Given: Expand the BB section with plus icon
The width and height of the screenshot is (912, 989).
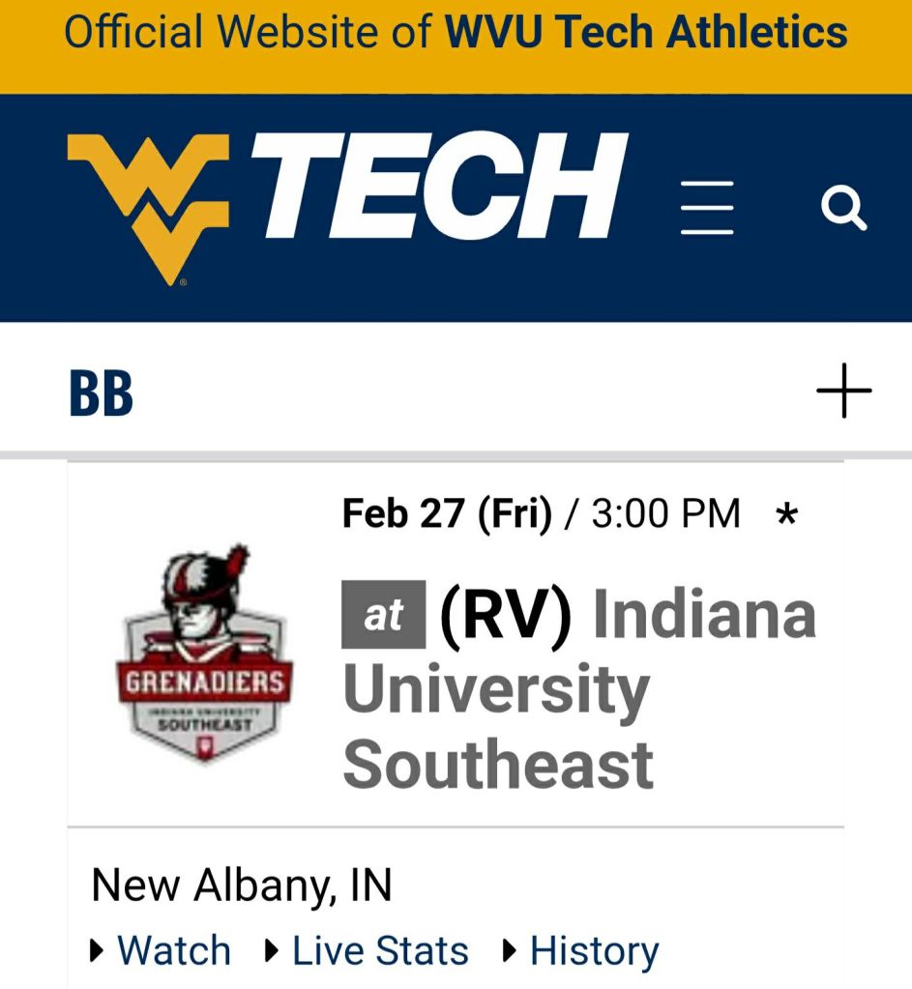Looking at the screenshot, I should (x=843, y=392).
